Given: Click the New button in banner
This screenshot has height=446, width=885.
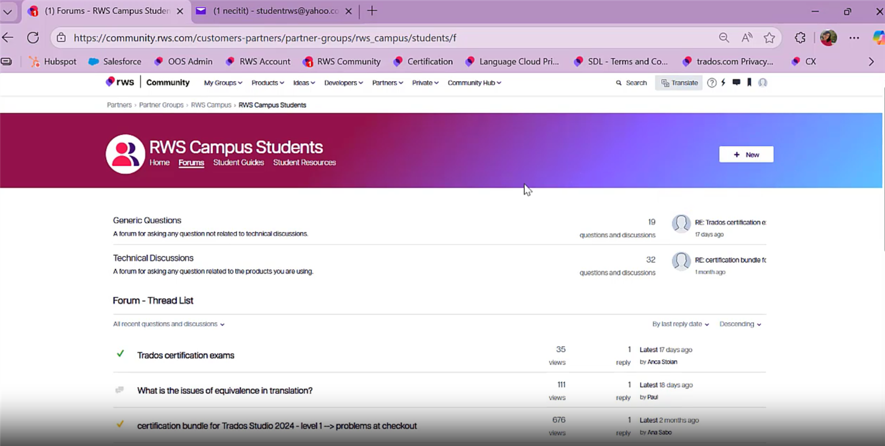Looking at the screenshot, I should [746, 154].
